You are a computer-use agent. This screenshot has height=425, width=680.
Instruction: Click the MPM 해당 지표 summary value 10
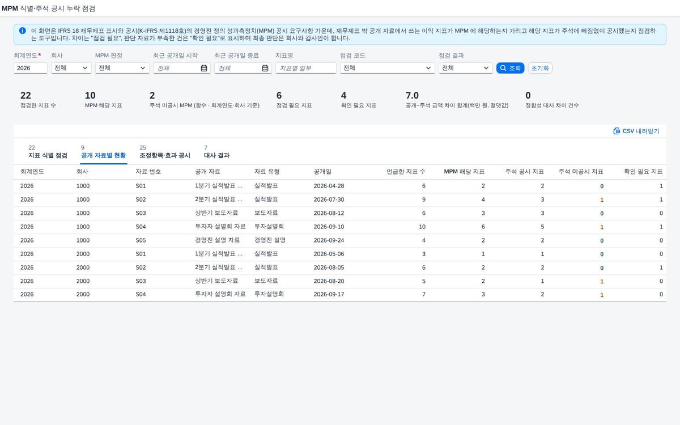[90, 95]
